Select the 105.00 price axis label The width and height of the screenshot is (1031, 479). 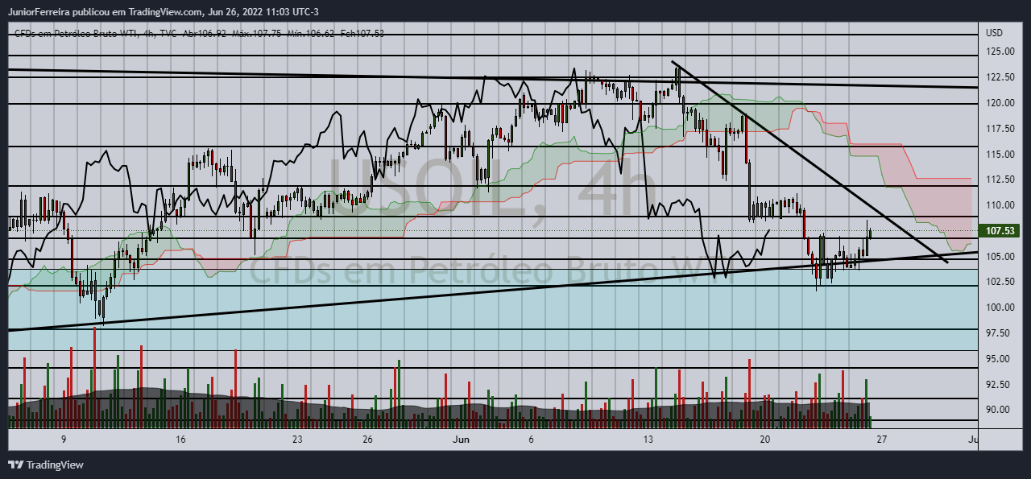point(1000,256)
